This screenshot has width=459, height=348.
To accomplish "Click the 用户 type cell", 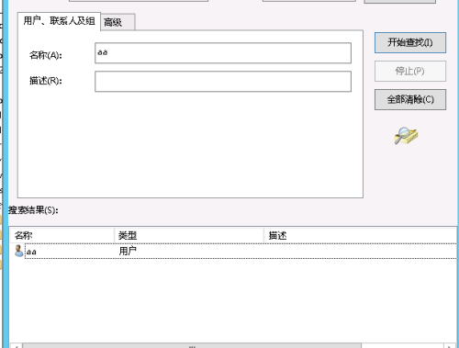I will [x=128, y=252].
